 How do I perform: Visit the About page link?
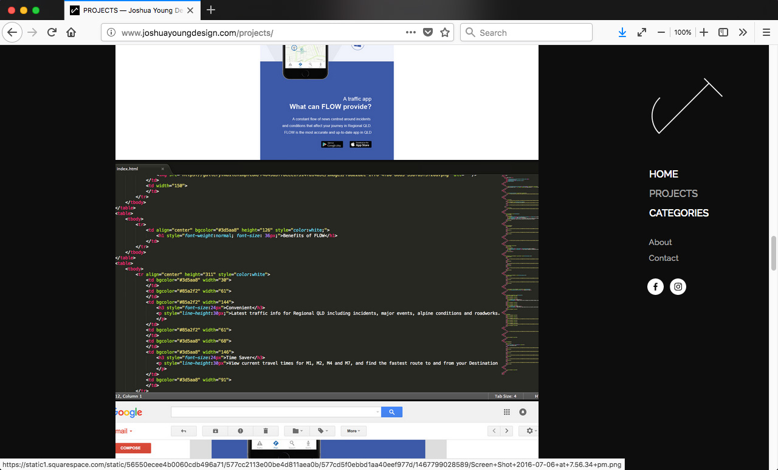click(660, 242)
